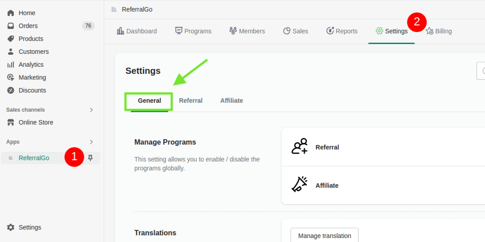The image size is (485, 242).
Task: Click the Online Store channel
Action: [35, 123]
